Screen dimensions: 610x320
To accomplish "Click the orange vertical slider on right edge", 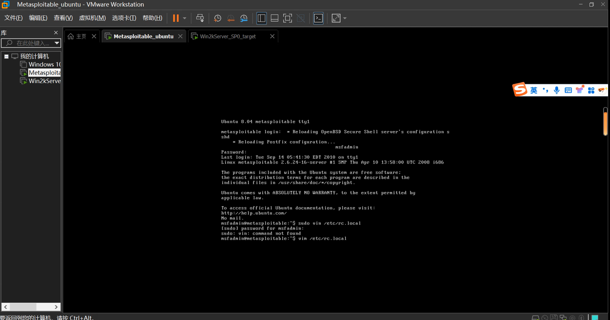I will (606, 122).
